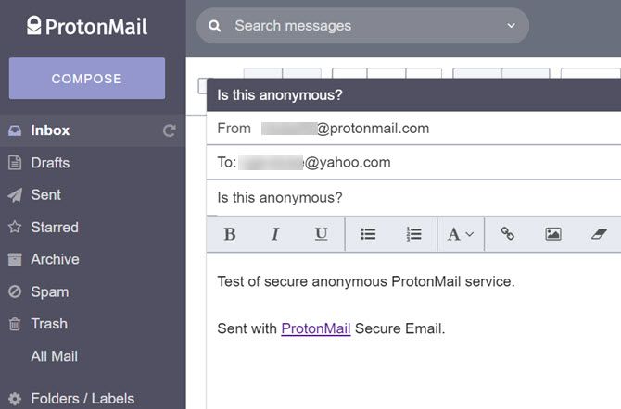The height and width of the screenshot is (409, 621).
Task: Edit the message subject field
Action: pos(408,198)
